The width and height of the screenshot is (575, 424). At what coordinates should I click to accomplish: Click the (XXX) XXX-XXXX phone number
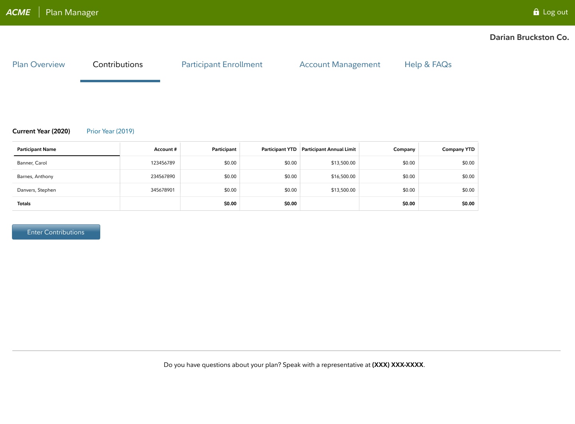(x=398, y=365)
